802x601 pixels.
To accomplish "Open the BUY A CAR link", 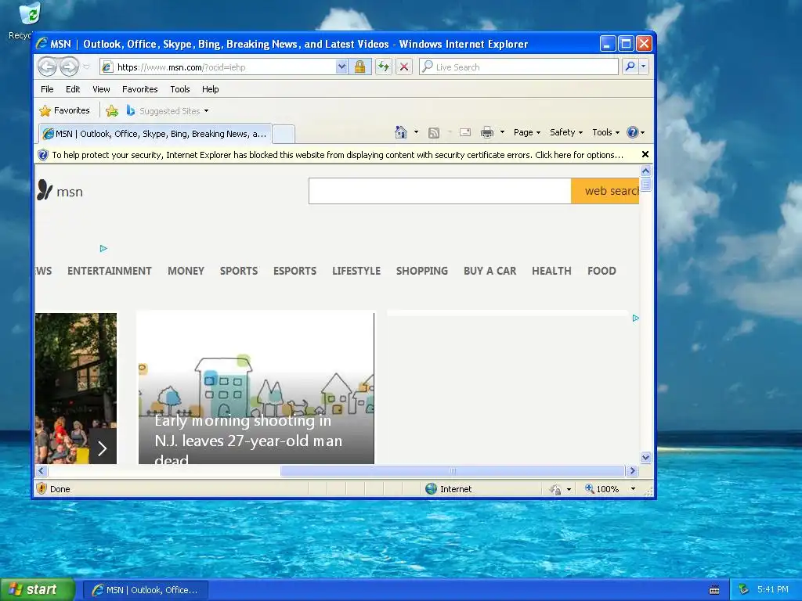I will 490,271.
